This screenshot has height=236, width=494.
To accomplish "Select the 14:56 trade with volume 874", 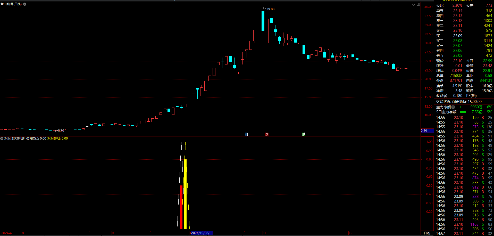I will [x=464, y=178].
